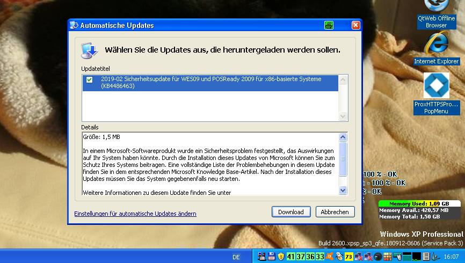465x263 pixels.
Task: Click the Download button
Action: point(291,211)
